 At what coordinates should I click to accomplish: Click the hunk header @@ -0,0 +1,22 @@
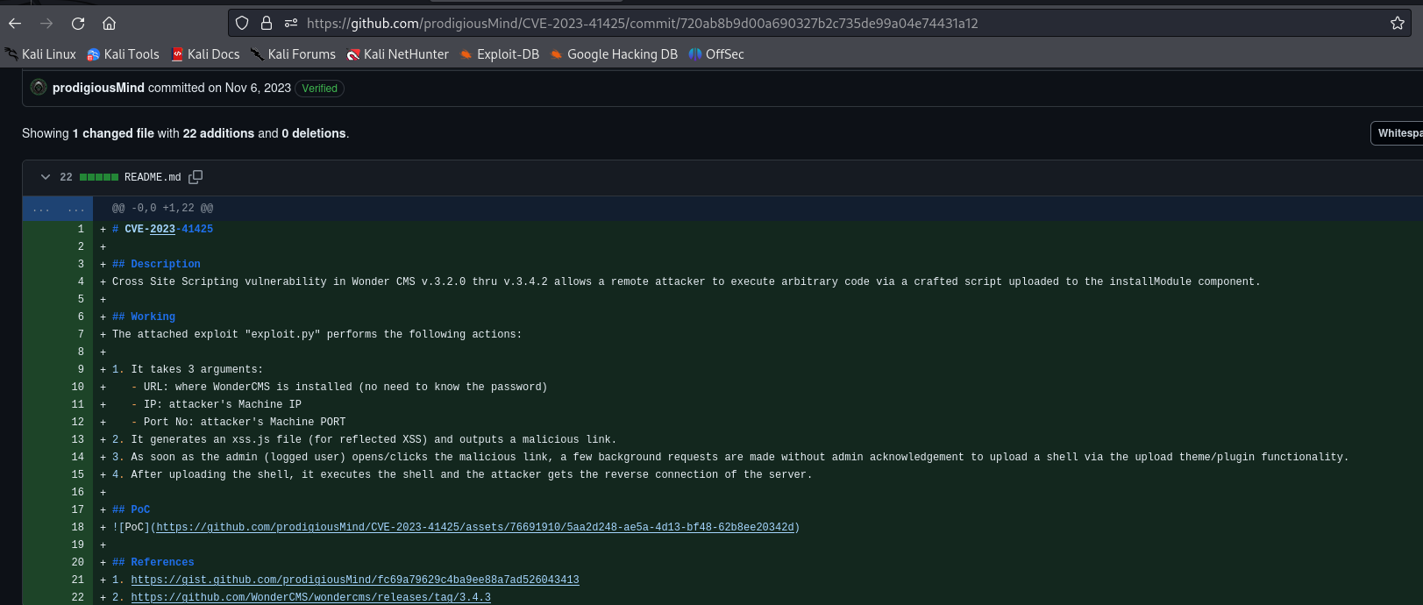pos(162,209)
